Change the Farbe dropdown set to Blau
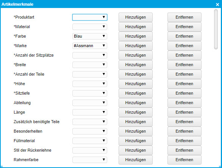 click(x=90, y=36)
